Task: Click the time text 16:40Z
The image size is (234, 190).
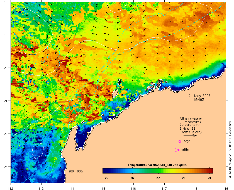Action: tap(199, 99)
